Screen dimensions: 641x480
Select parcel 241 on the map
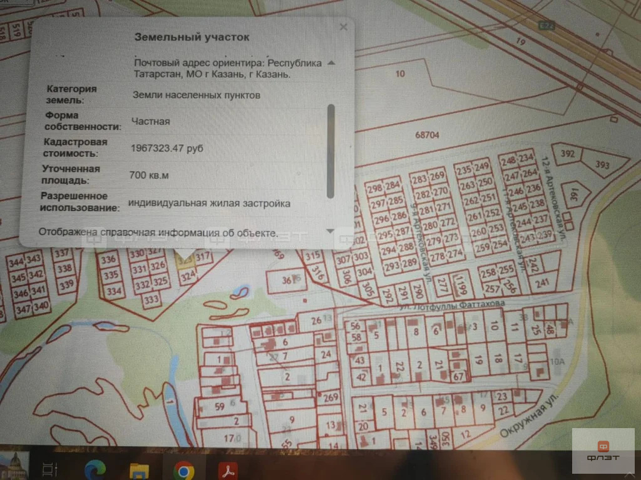pos(544,282)
